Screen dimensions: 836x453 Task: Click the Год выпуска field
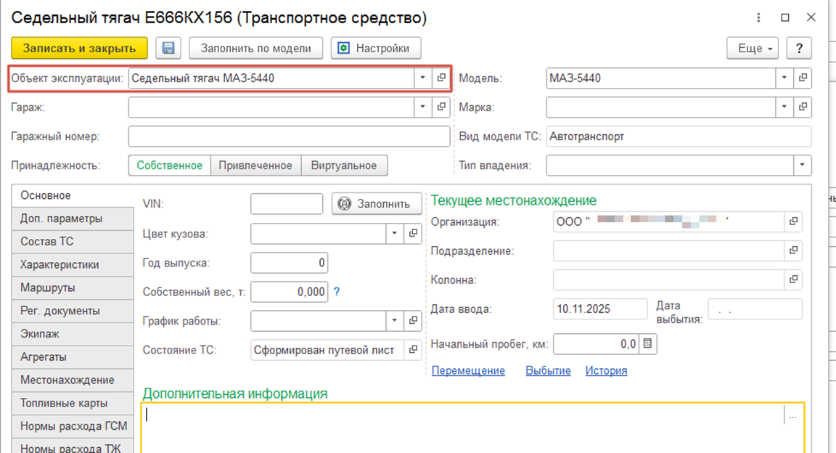click(x=289, y=263)
